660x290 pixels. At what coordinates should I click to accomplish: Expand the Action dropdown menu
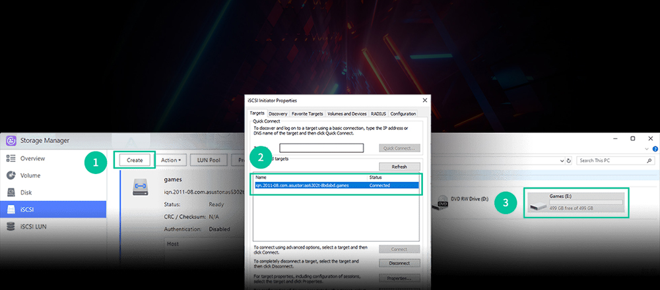171,159
